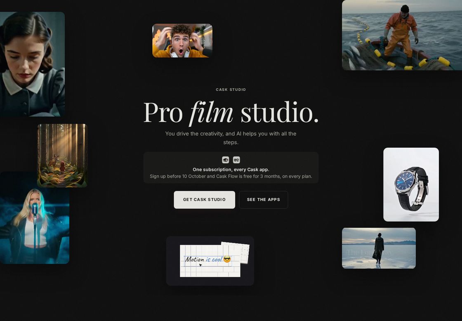Open the fisherman on boat thumbnail
This screenshot has height=321, width=462.
point(402,35)
